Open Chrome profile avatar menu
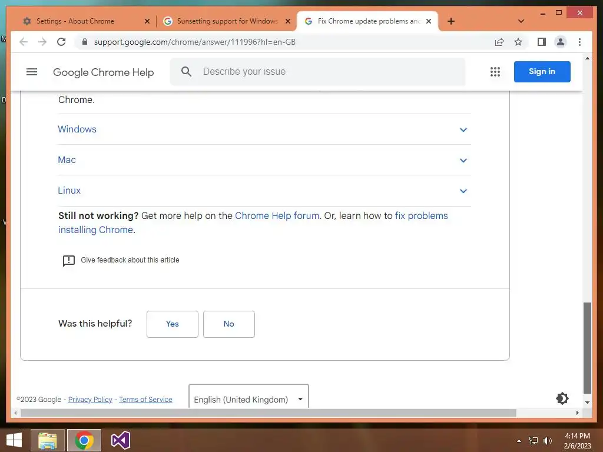603x452 pixels. tap(561, 42)
